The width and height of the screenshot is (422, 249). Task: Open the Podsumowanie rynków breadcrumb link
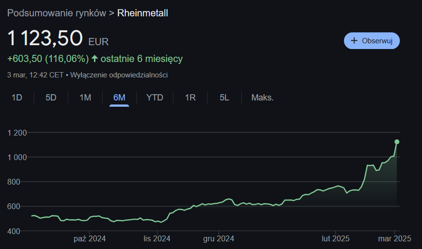[56, 13]
